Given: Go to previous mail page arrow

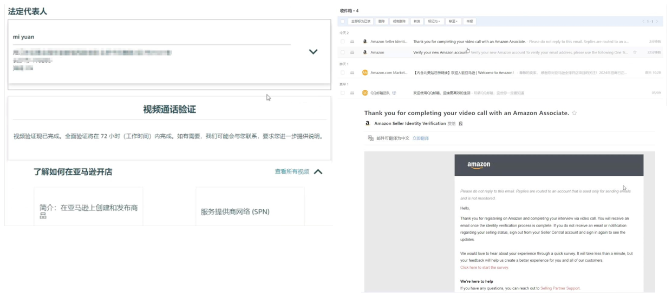Looking at the screenshot, I should (643, 22).
